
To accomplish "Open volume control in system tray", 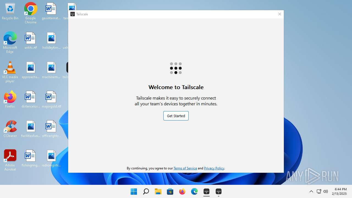I will click(326, 191).
